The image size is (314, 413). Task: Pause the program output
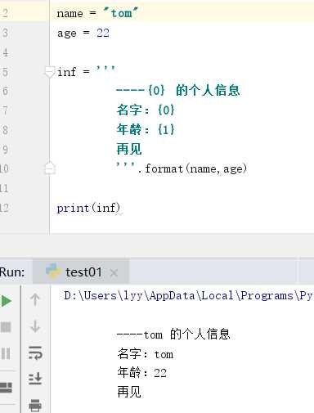[6, 353]
